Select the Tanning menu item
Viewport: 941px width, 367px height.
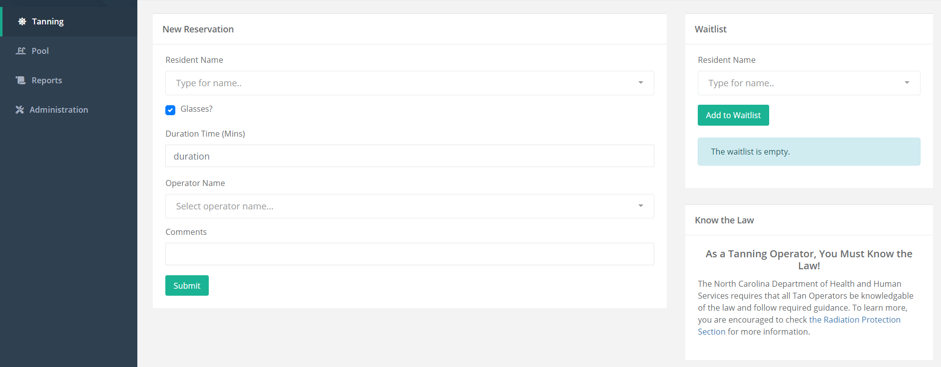click(47, 21)
